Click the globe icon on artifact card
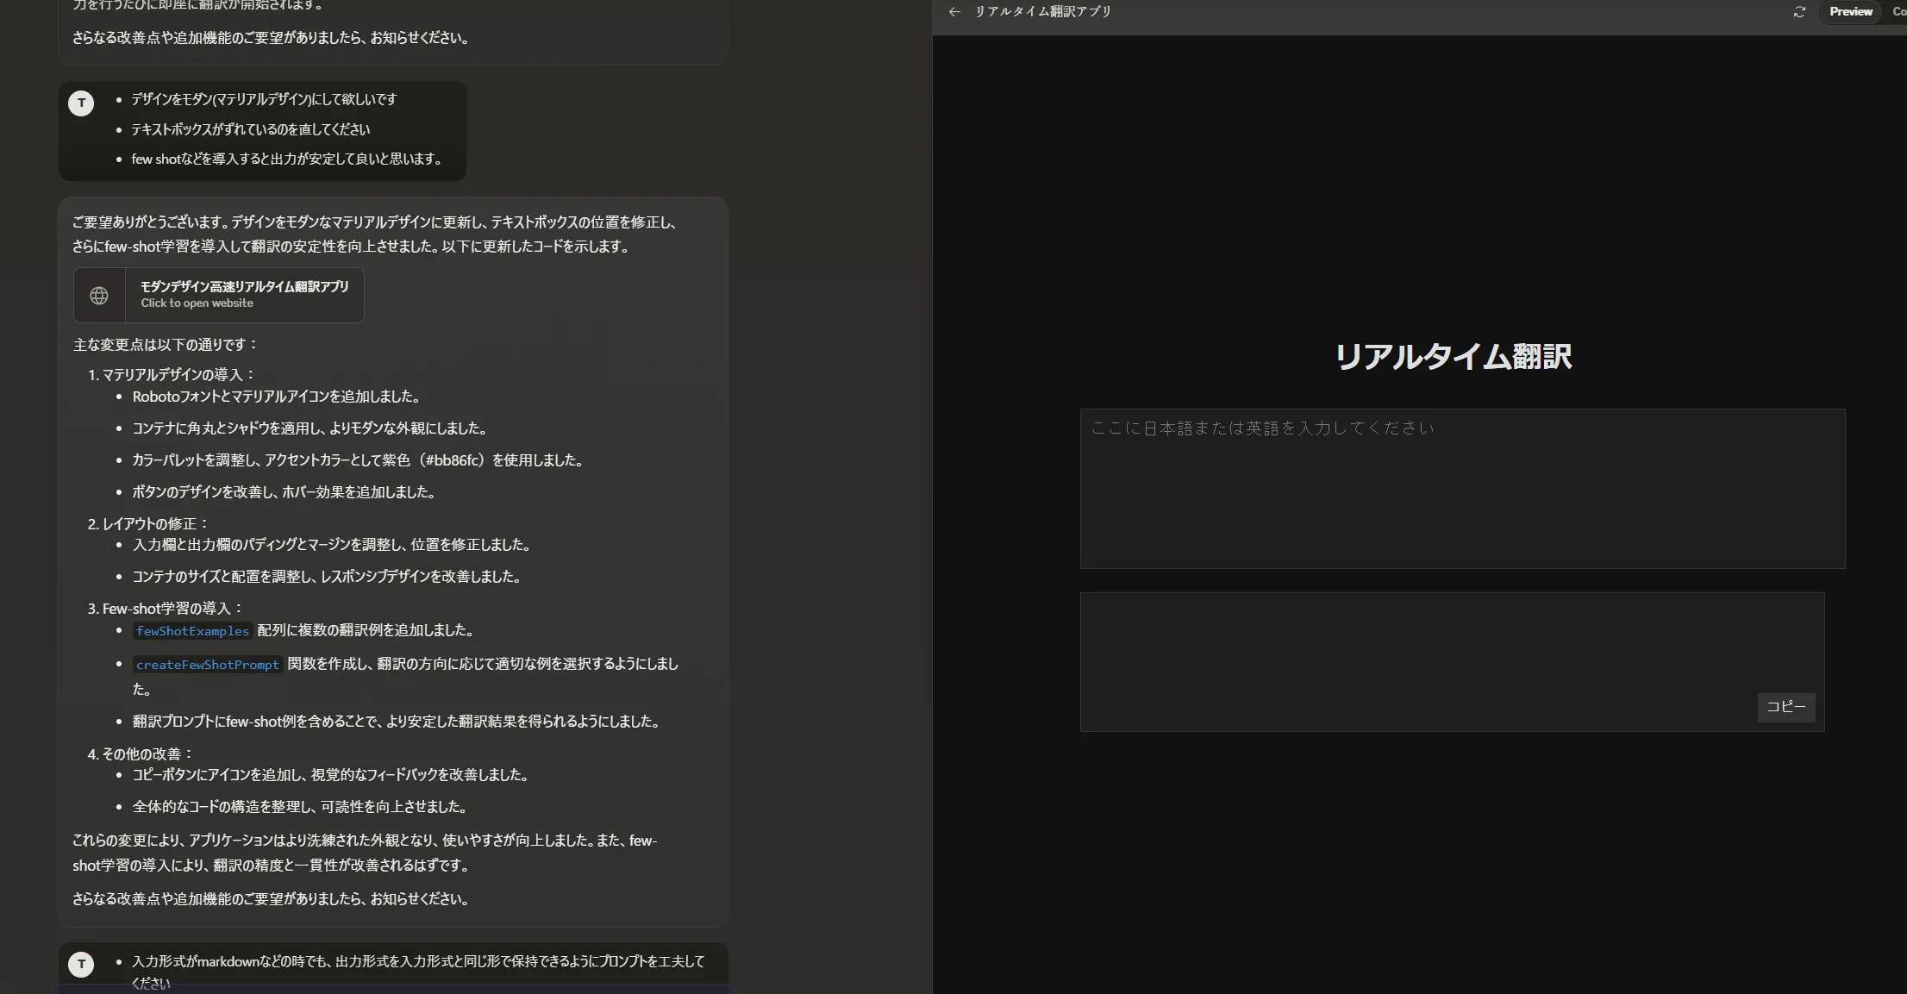 (99, 296)
